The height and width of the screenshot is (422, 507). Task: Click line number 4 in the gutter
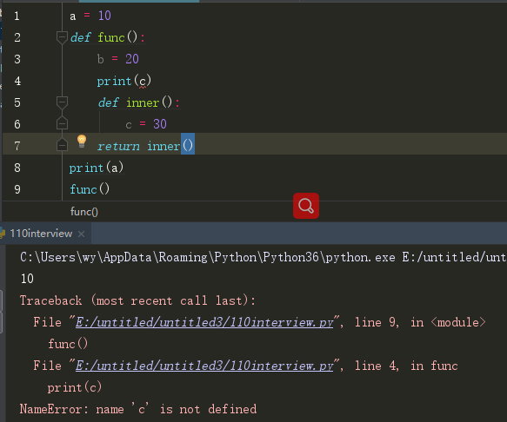click(17, 81)
